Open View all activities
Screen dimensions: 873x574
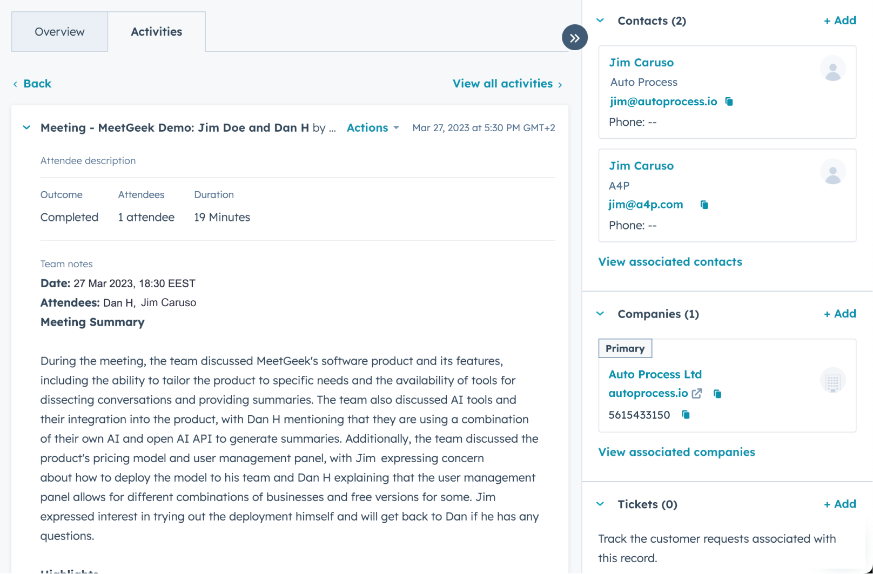pos(502,83)
